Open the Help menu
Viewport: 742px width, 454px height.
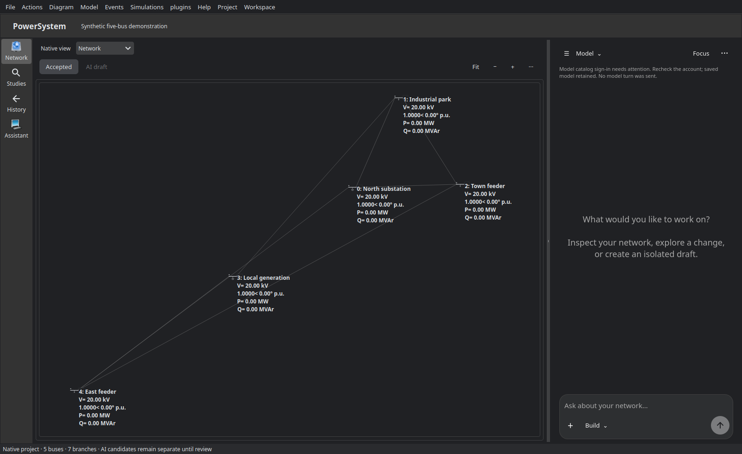pos(204,7)
